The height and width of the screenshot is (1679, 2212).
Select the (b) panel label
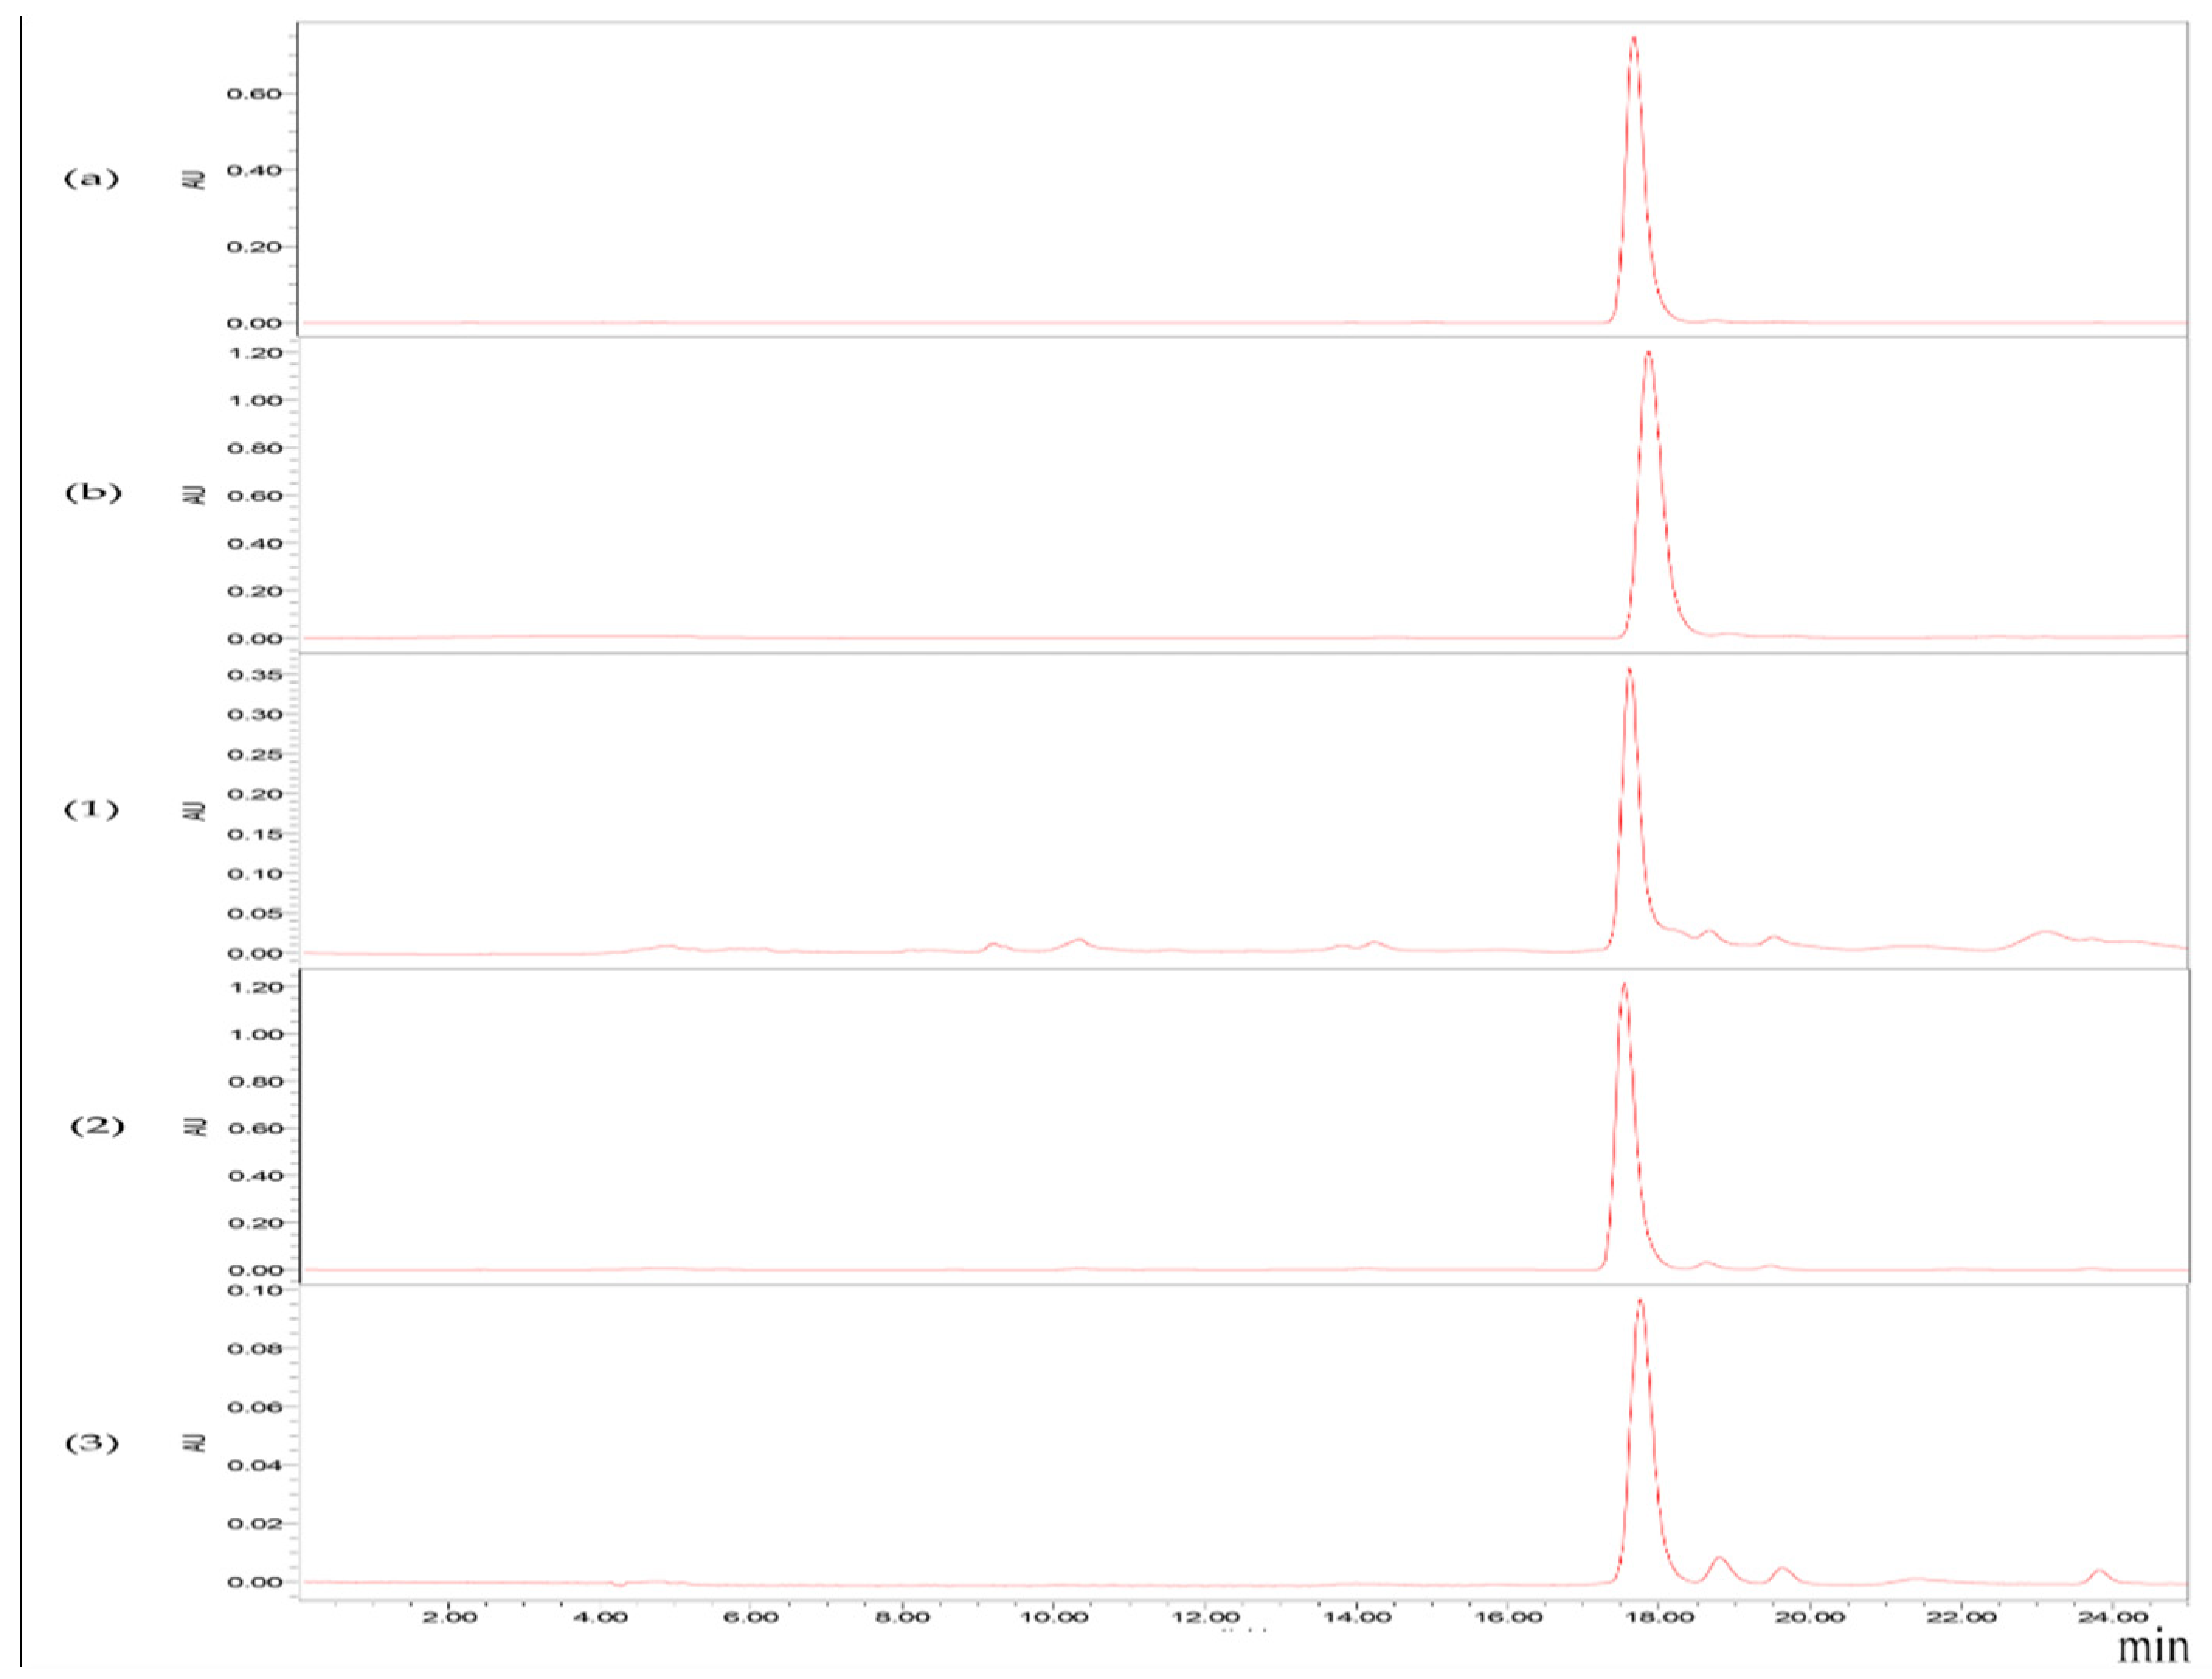(93, 493)
